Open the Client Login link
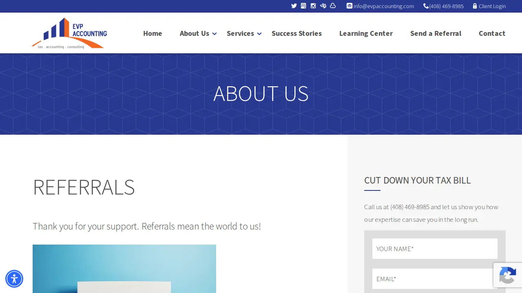 (x=492, y=6)
